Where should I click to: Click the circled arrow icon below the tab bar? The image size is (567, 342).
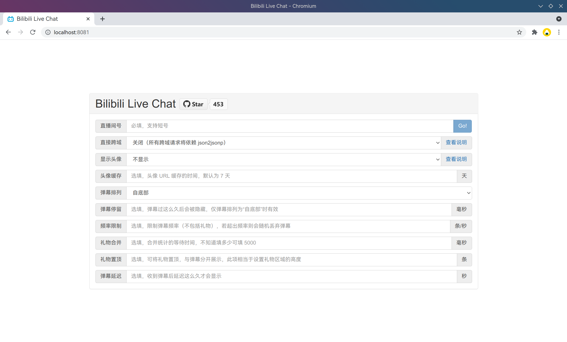(559, 19)
